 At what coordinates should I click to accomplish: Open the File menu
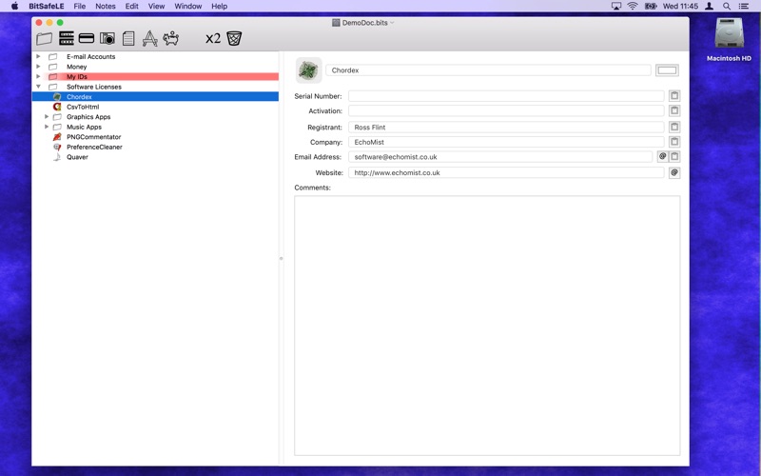[x=80, y=7]
